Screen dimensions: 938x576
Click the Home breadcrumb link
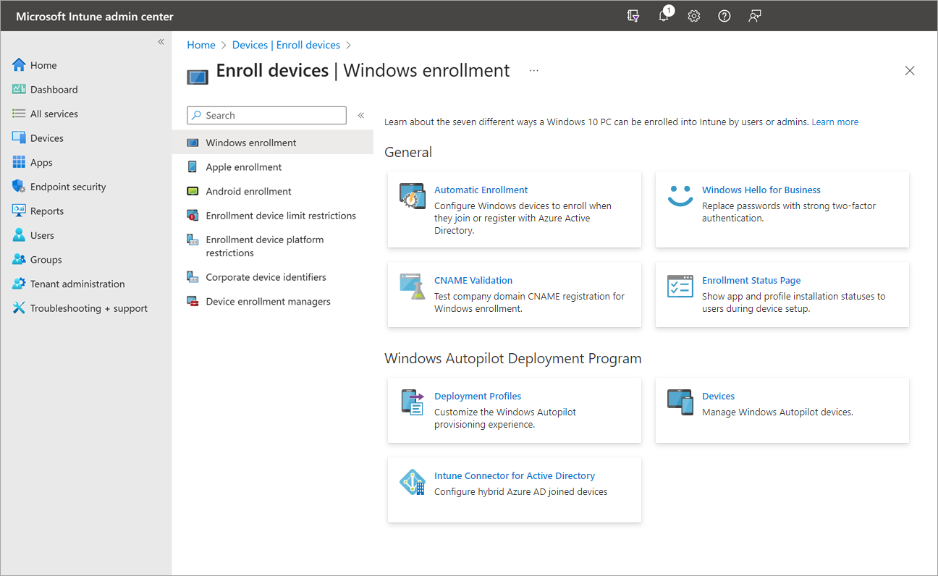(x=201, y=45)
